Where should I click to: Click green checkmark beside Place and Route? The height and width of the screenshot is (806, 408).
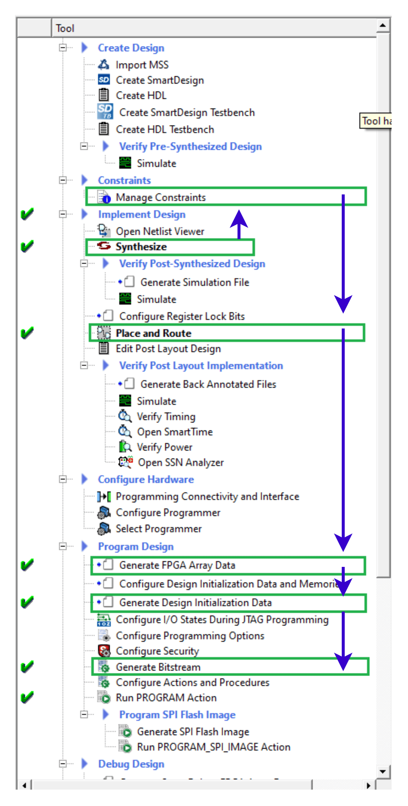click(27, 333)
